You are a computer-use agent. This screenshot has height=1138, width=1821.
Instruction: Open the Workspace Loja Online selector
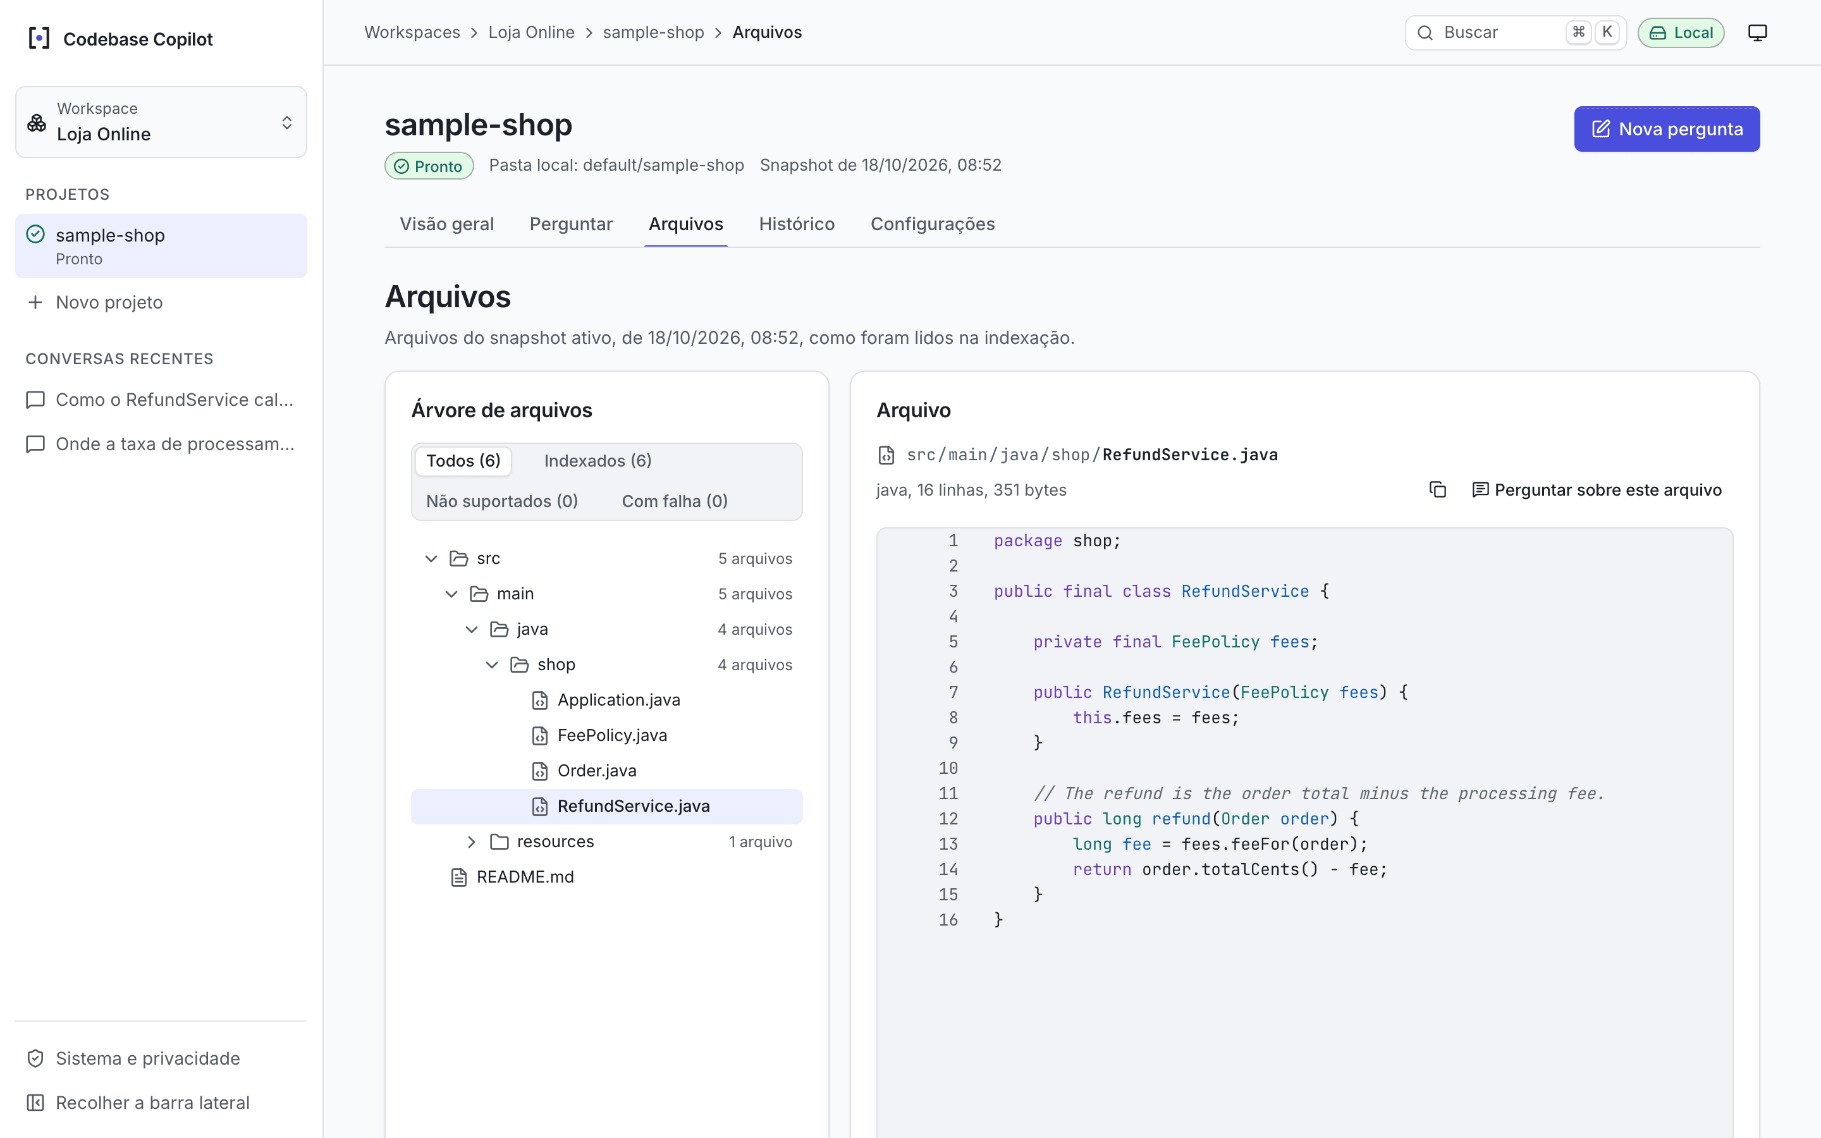tap(161, 122)
